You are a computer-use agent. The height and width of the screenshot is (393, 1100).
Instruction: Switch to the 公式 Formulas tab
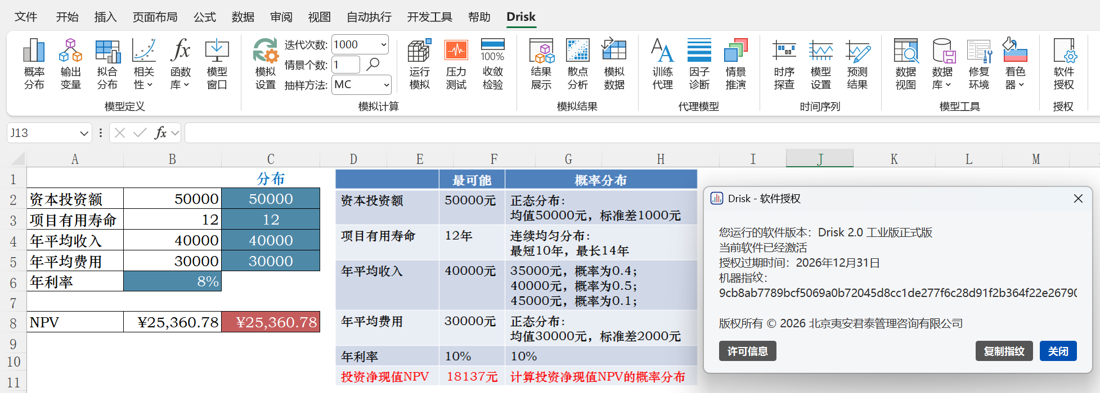205,17
